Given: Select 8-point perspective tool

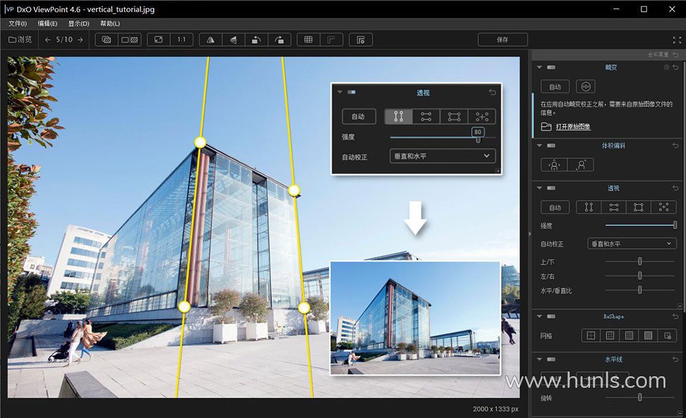Looking at the screenshot, I should click(663, 207).
